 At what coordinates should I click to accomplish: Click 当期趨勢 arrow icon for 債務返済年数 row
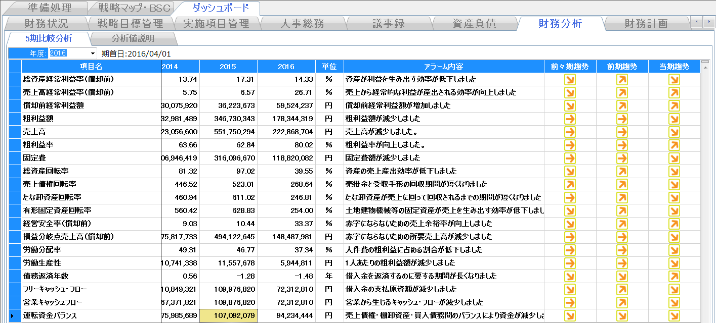[674, 277]
